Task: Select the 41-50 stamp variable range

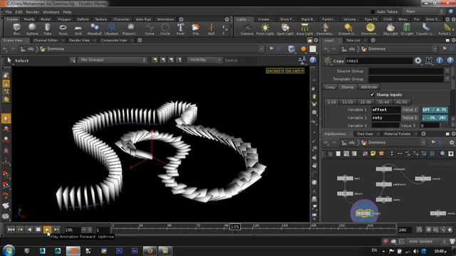Action: pos(402,102)
